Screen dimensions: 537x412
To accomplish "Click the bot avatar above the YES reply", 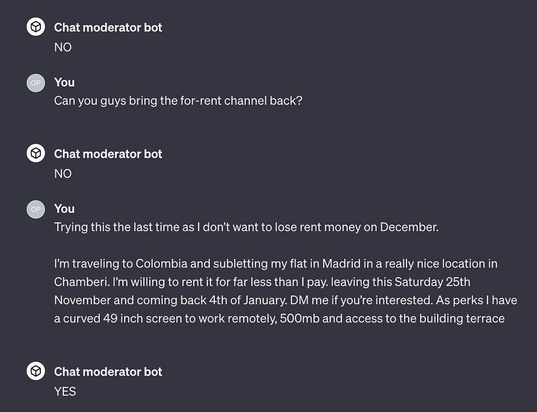I will pyautogui.click(x=36, y=371).
